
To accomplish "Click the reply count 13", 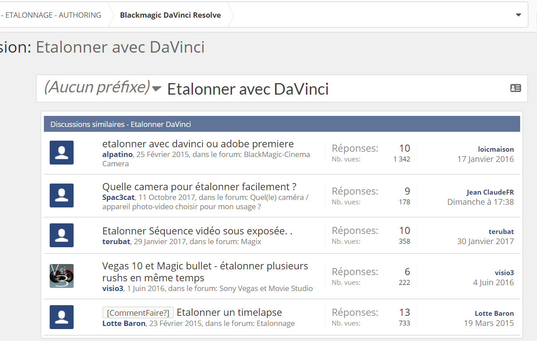I will click(x=404, y=312).
